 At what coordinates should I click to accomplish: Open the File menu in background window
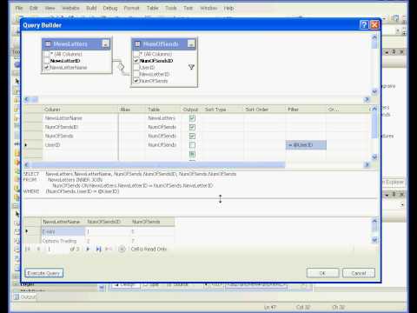[19, 8]
